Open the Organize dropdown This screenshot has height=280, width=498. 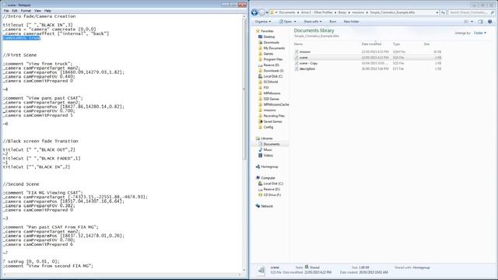pos(263,22)
